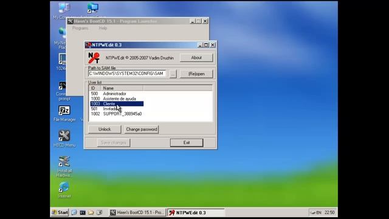This screenshot has width=389, height=219.
Task: Maximize the NTPWEdit window
Action: click(206, 45)
